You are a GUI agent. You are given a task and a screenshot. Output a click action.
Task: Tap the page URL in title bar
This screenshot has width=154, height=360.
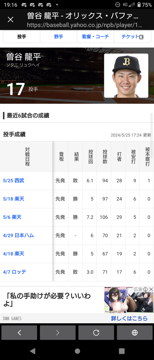[84, 25]
